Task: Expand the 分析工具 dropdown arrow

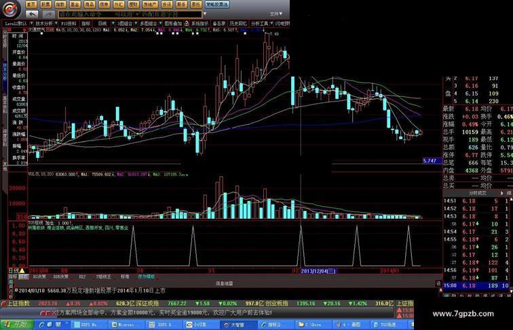Action: [271, 24]
